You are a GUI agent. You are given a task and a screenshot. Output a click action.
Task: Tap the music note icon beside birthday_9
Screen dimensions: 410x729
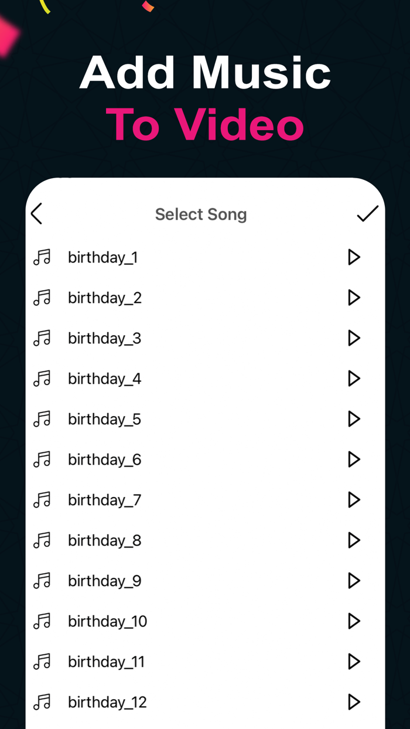pyautogui.click(x=42, y=581)
